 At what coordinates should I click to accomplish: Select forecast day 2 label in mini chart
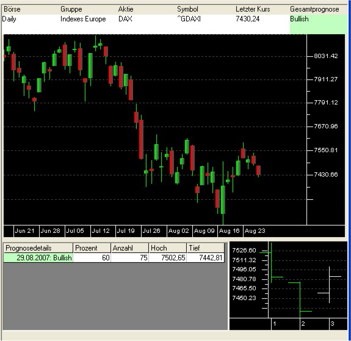(303, 324)
